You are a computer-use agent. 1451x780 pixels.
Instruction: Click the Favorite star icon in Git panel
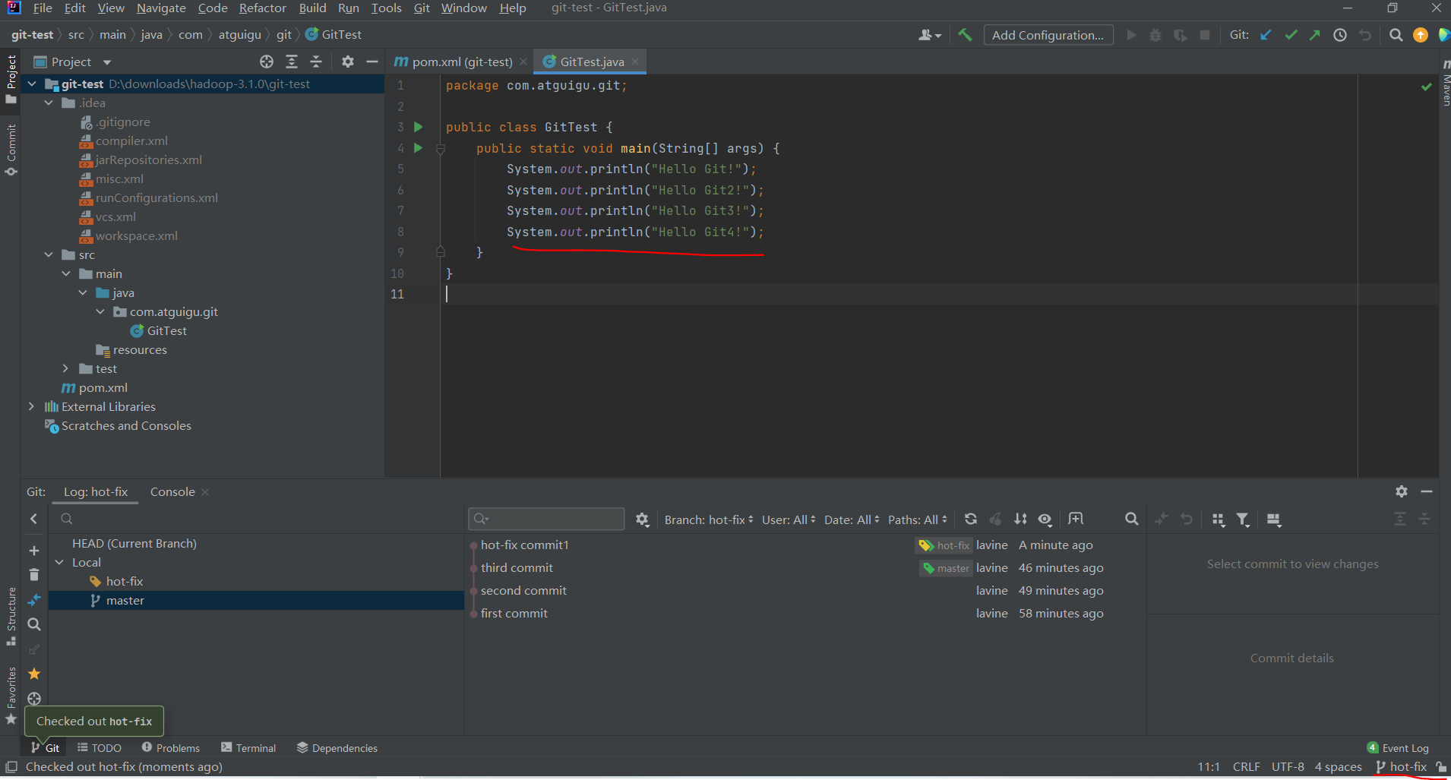tap(34, 674)
